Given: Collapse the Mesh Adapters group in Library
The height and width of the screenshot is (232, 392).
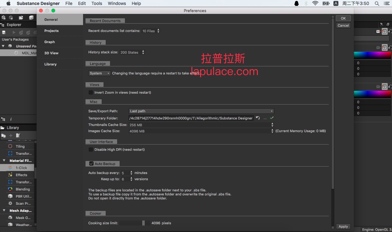Looking at the screenshot, I should tap(4, 211).
